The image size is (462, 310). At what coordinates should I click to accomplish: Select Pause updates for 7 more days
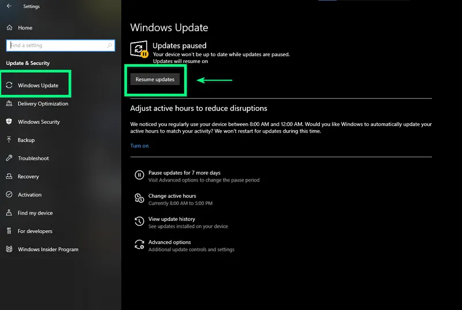184,173
